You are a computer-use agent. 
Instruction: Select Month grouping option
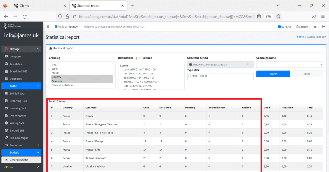pos(82,73)
